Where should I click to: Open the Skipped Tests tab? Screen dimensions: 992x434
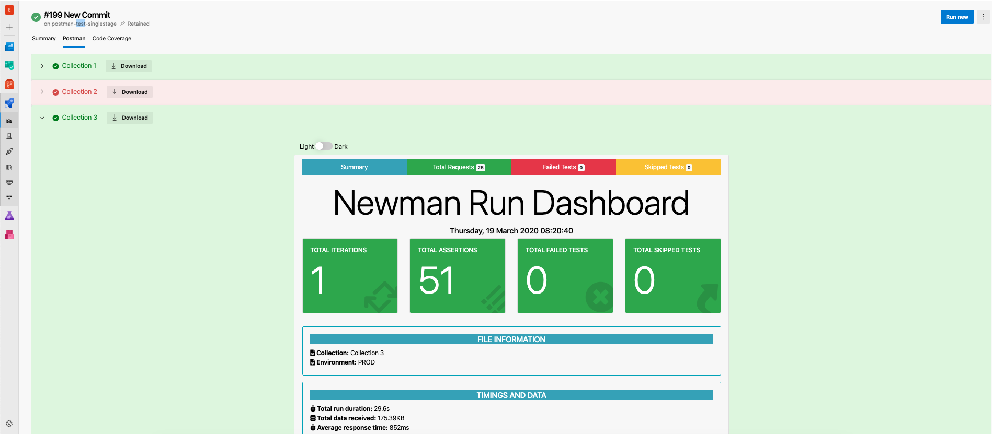668,167
